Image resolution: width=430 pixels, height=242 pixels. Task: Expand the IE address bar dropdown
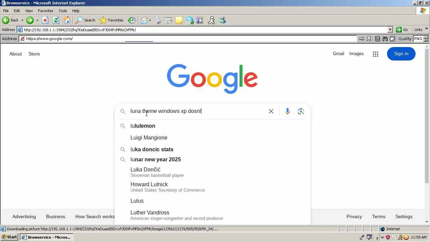(x=390, y=30)
